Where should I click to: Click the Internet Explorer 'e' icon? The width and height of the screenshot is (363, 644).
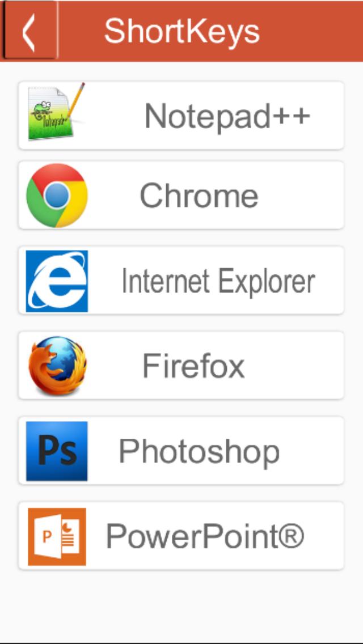[57, 281]
